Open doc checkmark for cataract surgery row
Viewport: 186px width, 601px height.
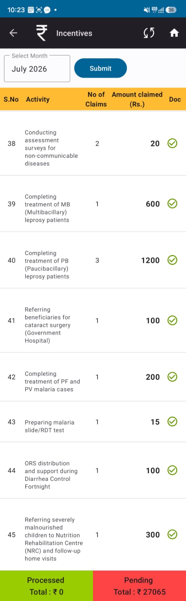pos(172,320)
